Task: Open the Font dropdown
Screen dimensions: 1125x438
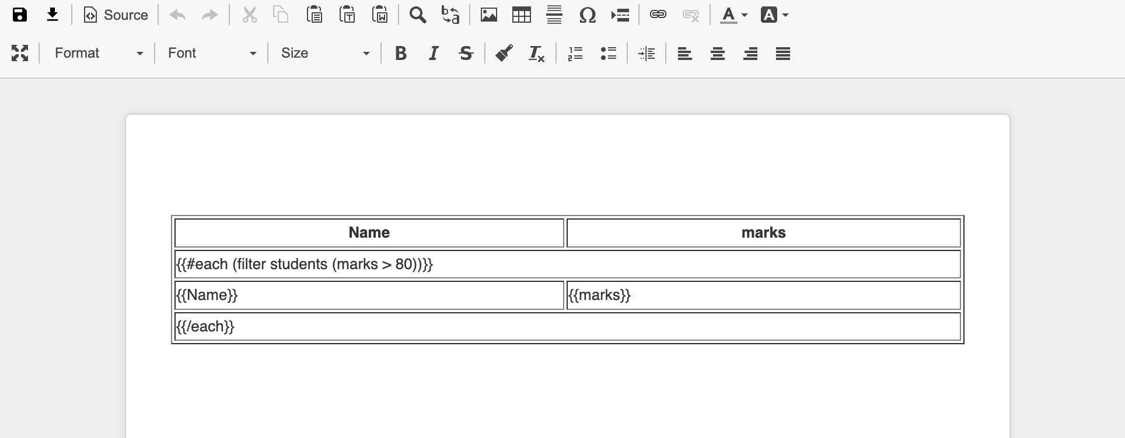Action: (x=211, y=54)
